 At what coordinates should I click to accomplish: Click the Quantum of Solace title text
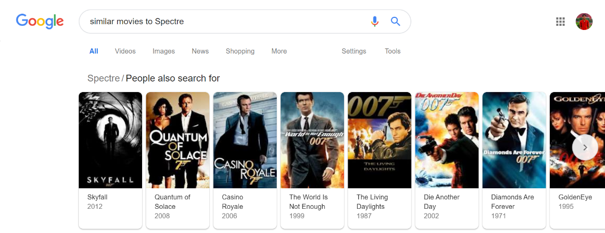point(173,202)
